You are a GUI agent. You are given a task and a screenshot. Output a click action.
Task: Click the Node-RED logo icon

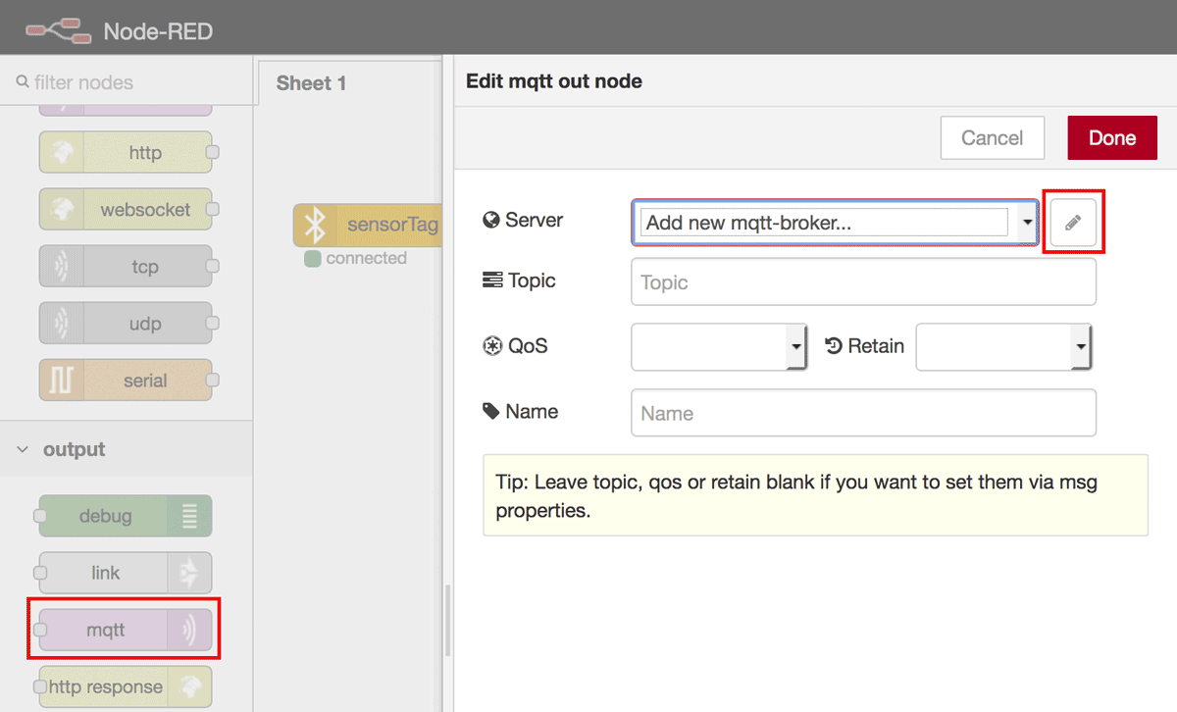[58, 31]
